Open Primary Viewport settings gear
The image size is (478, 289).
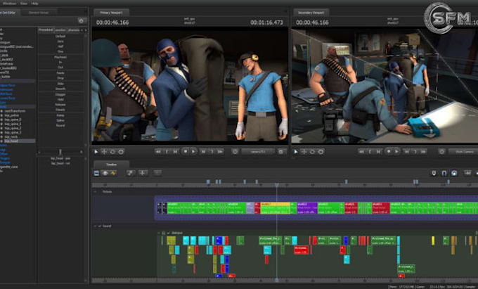(281, 151)
